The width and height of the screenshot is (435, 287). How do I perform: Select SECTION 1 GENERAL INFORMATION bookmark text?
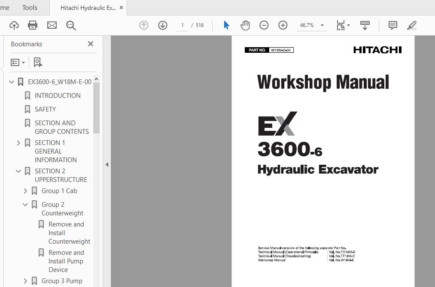coord(55,151)
